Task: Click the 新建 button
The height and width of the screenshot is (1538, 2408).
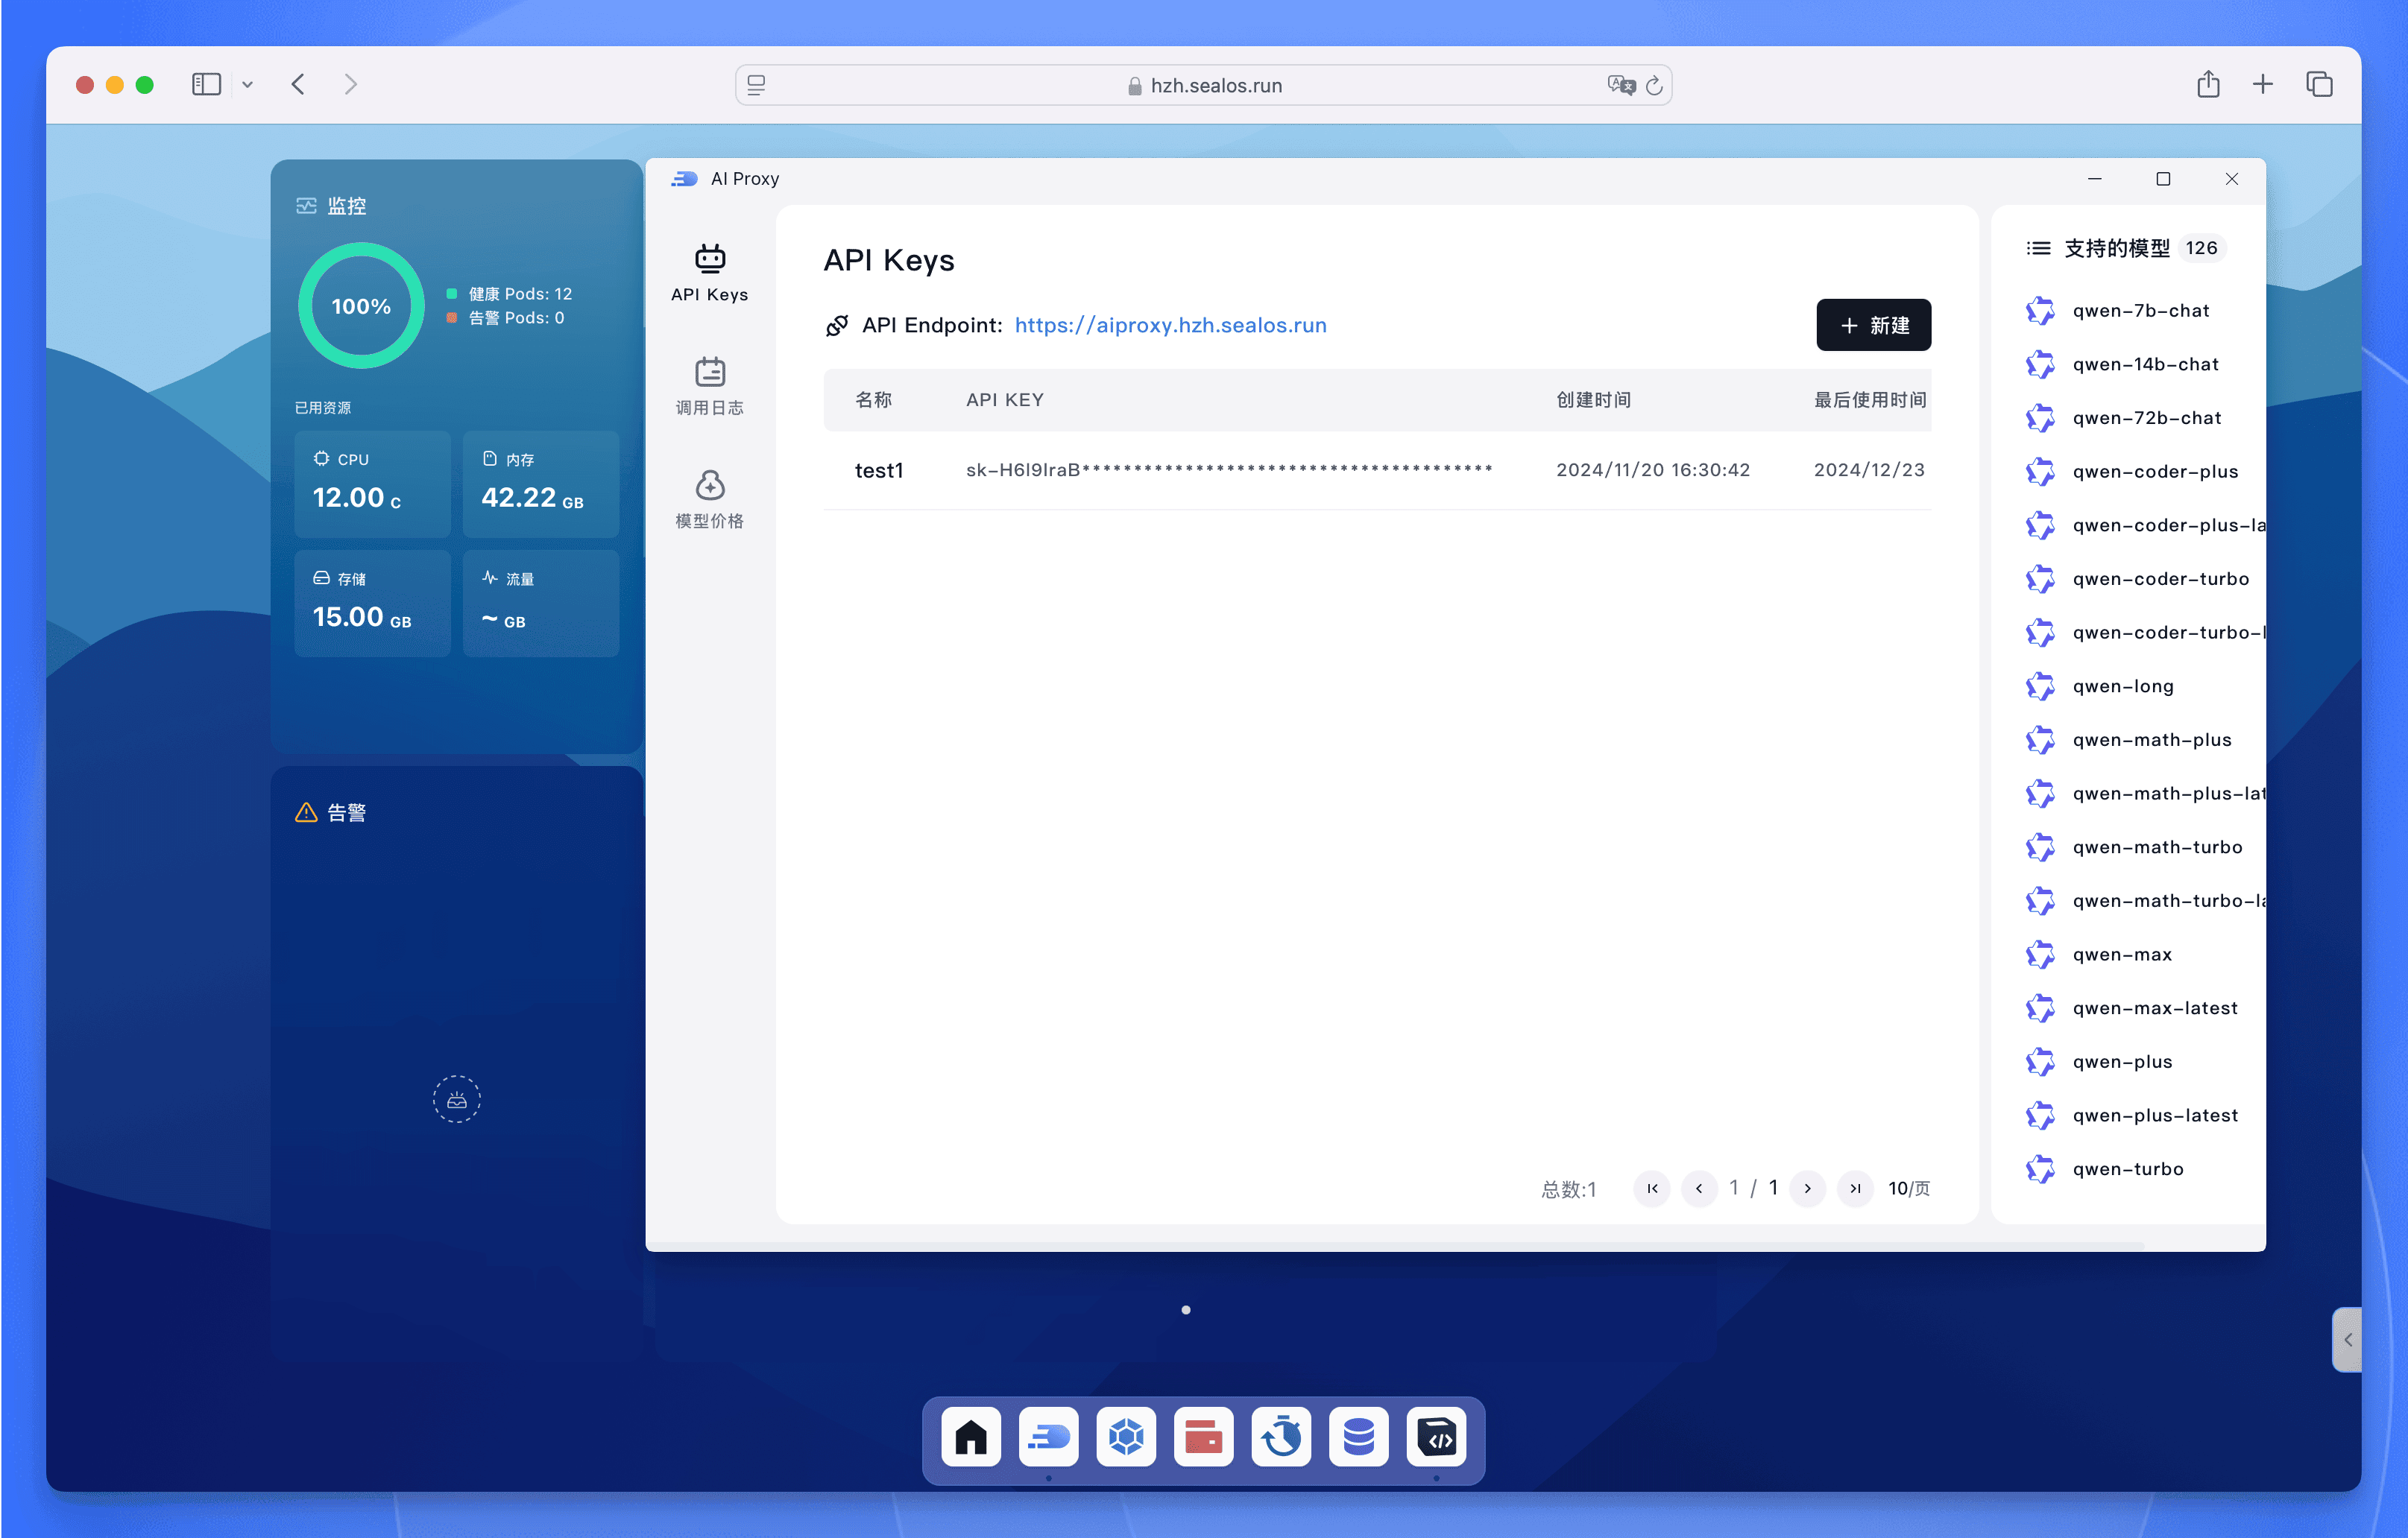Action: click(x=1873, y=325)
